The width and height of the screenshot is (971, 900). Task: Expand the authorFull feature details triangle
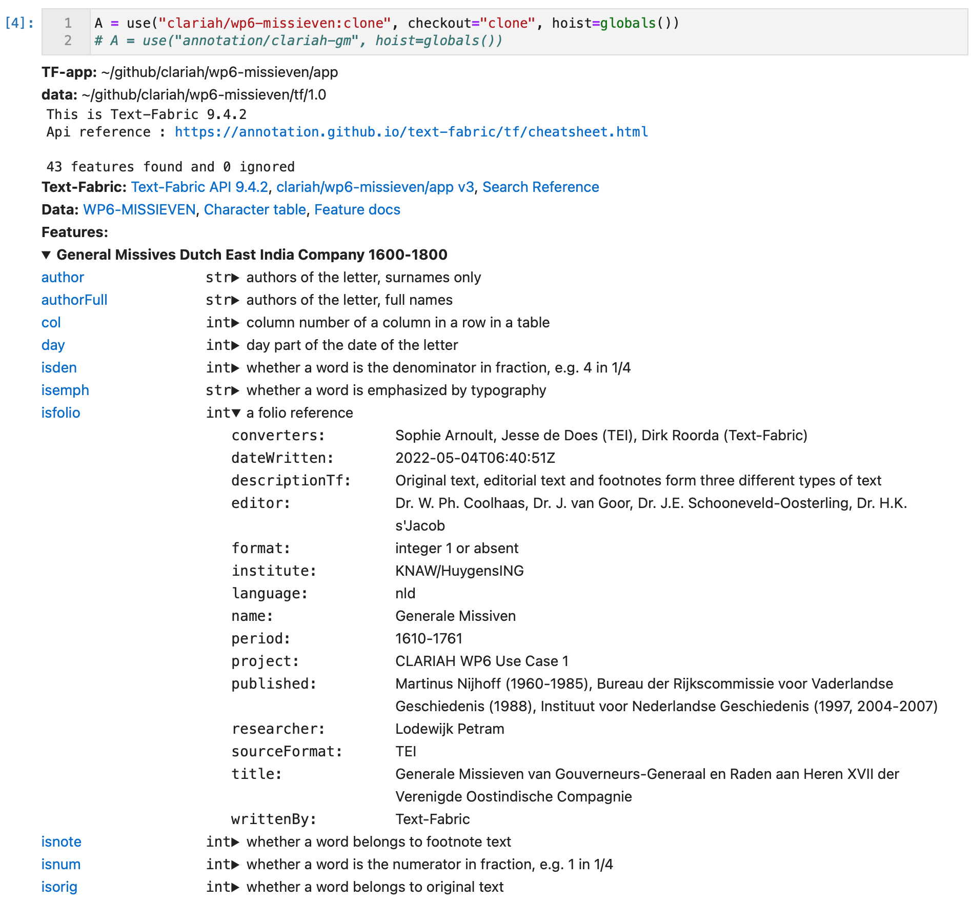coord(235,301)
